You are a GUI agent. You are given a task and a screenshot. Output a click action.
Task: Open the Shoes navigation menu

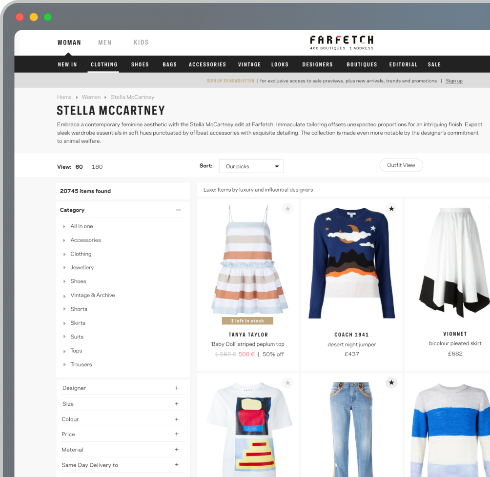tap(140, 64)
